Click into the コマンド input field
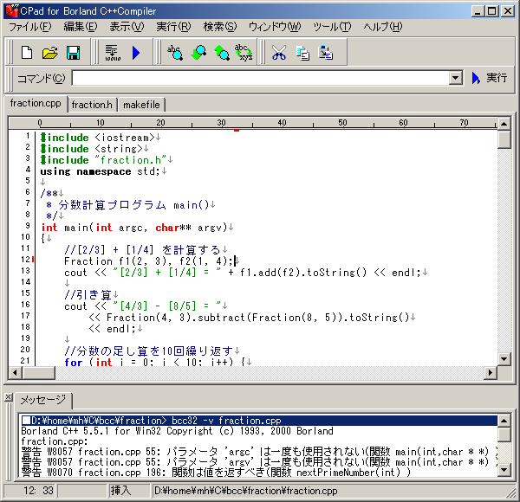The image size is (520, 502). (x=261, y=78)
